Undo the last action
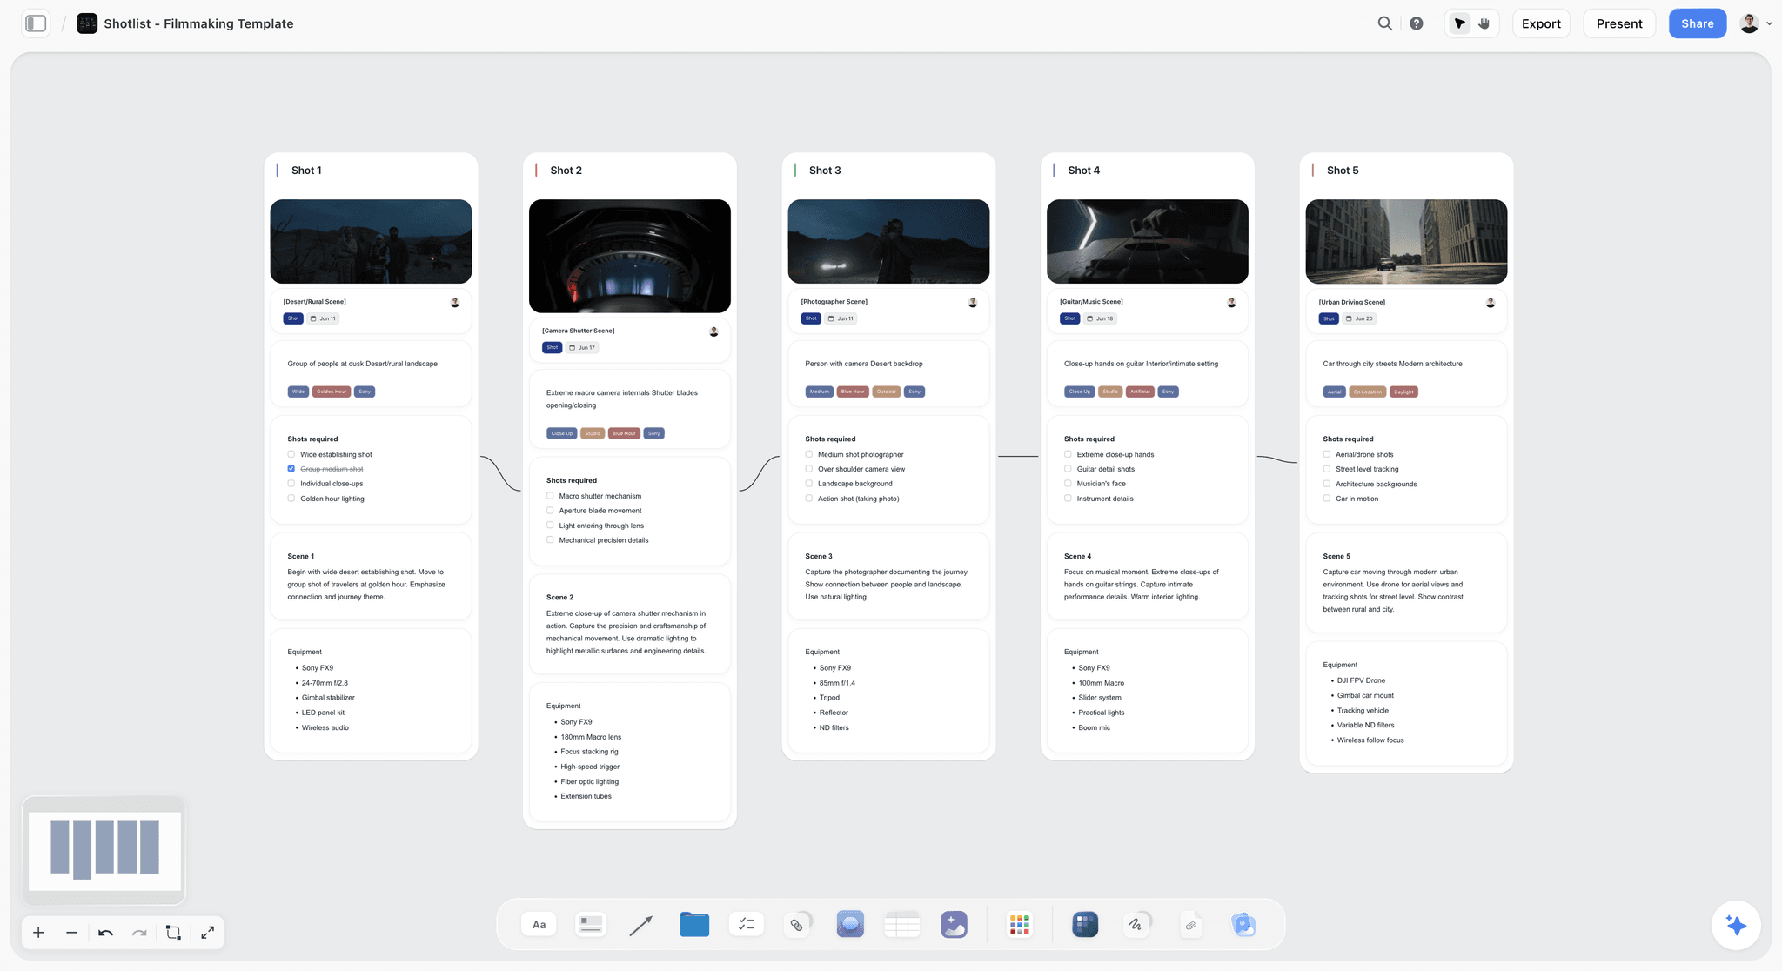1782x971 pixels. pyautogui.click(x=105, y=933)
